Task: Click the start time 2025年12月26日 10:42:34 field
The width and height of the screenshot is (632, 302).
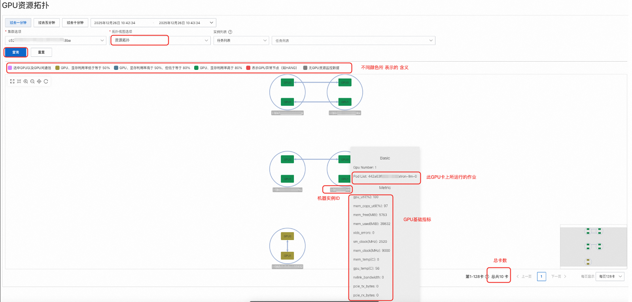Action: point(115,23)
